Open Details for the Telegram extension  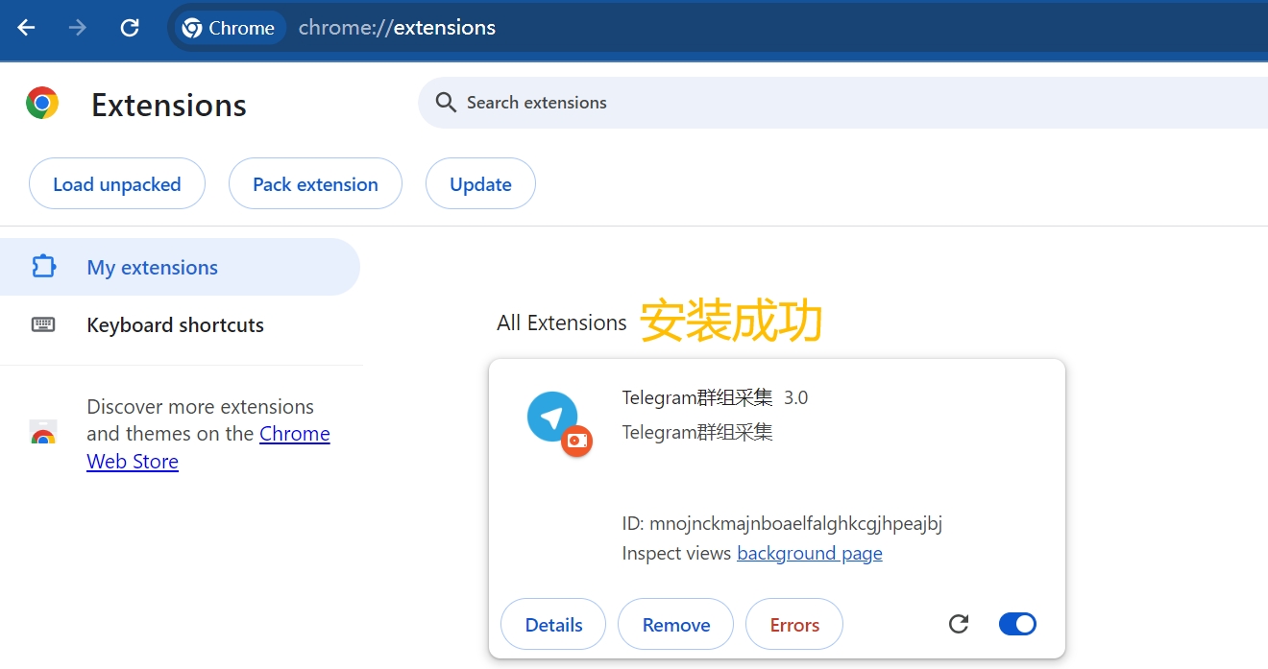pos(553,625)
